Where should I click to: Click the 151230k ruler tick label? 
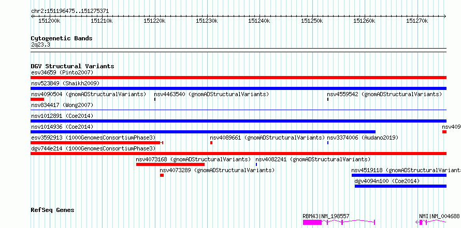207,21
